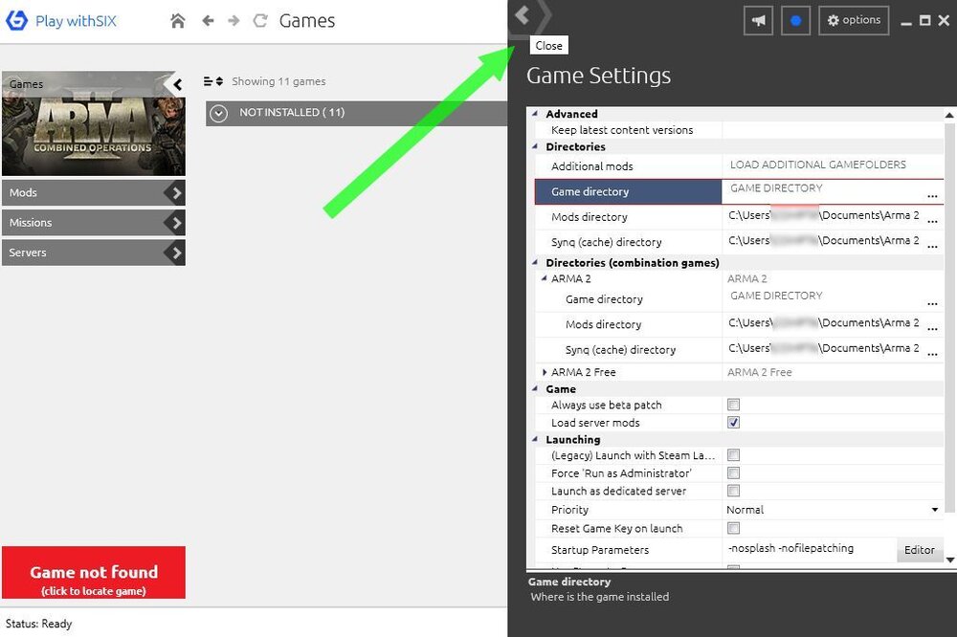Click settings scrollbar up arrow
The height and width of the screenshot is (637, 957).
[949, 115]
